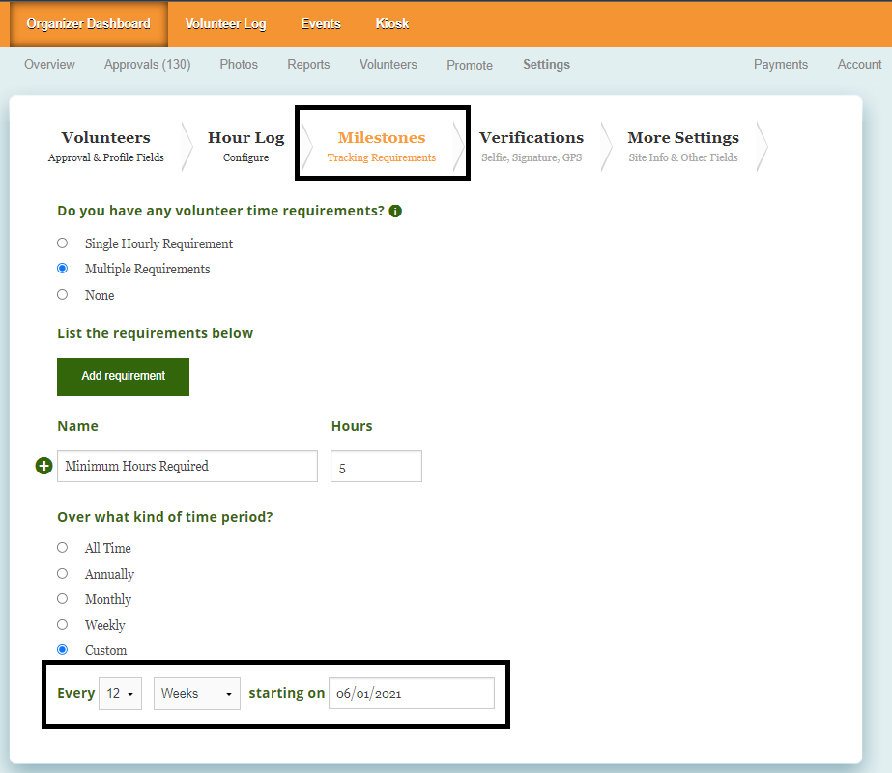
Task: Click the Hours field showing 5
Action: coord(376,467)
